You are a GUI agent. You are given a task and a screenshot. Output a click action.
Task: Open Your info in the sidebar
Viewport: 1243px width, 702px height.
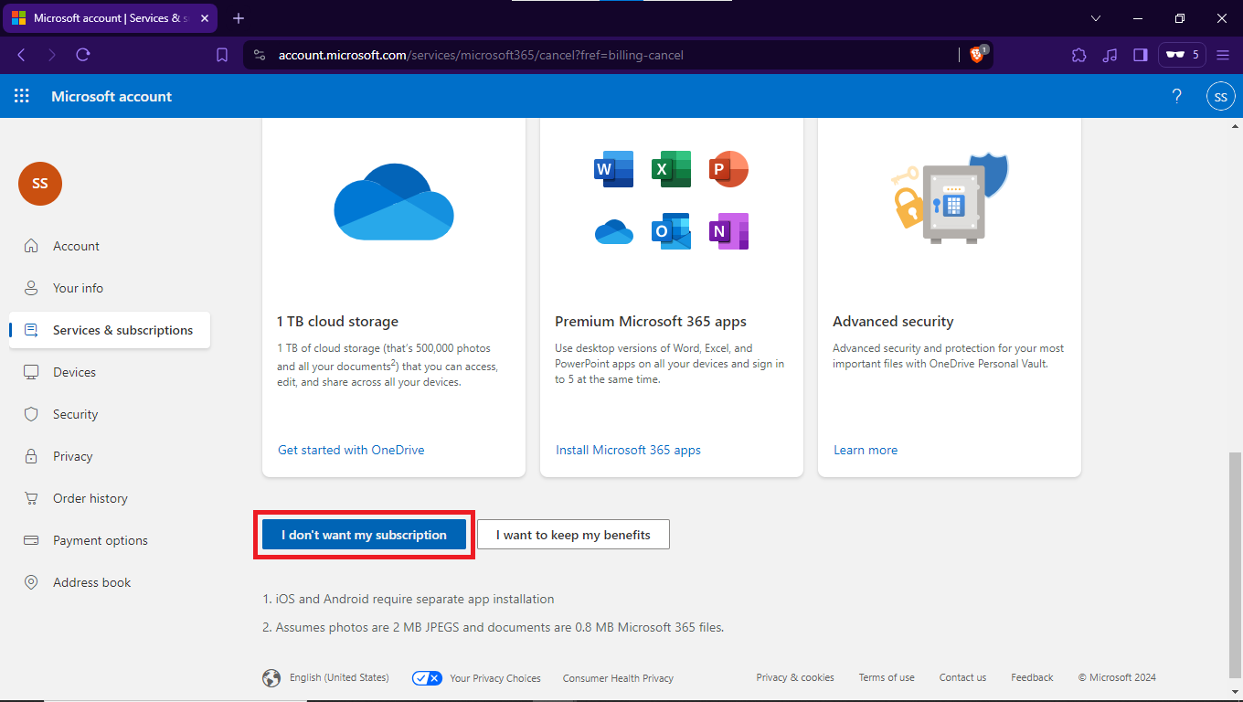[x=78, y=288]
